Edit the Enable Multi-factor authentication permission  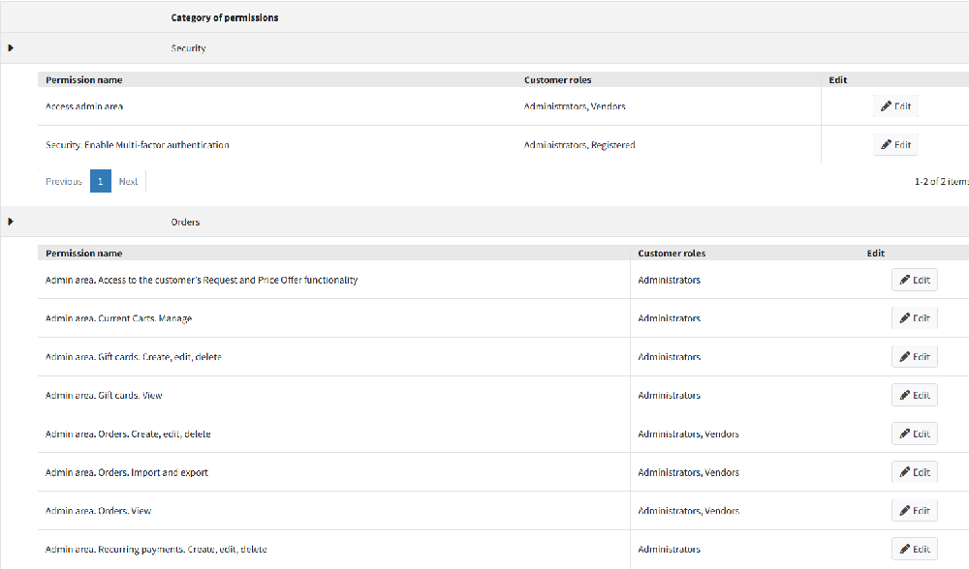click(x=895, y=145)
